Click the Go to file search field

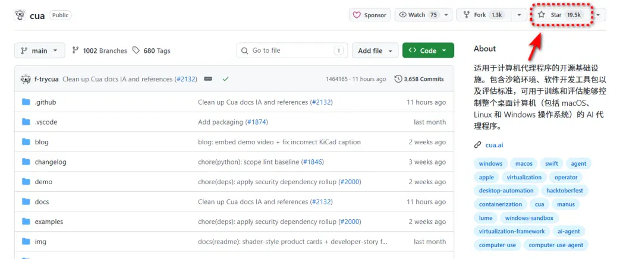tap(292, 50)
